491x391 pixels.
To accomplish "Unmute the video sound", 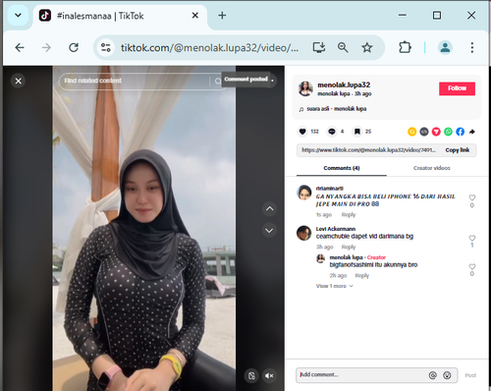I will 269,375.
